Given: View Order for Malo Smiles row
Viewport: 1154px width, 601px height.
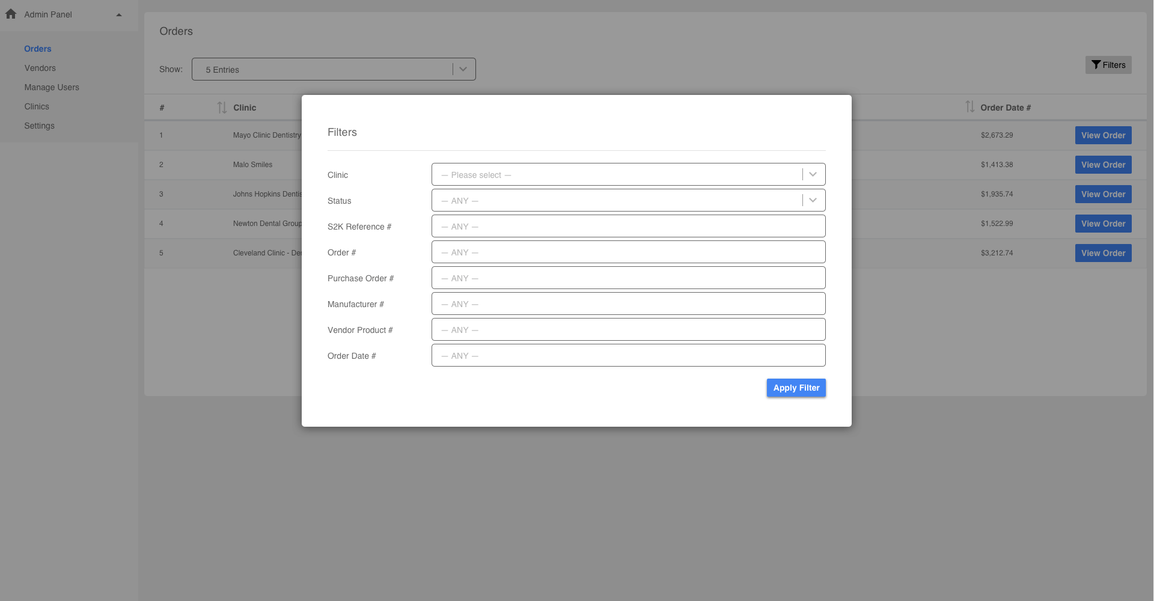Looking at the screenshot, I should point(1103,165).
